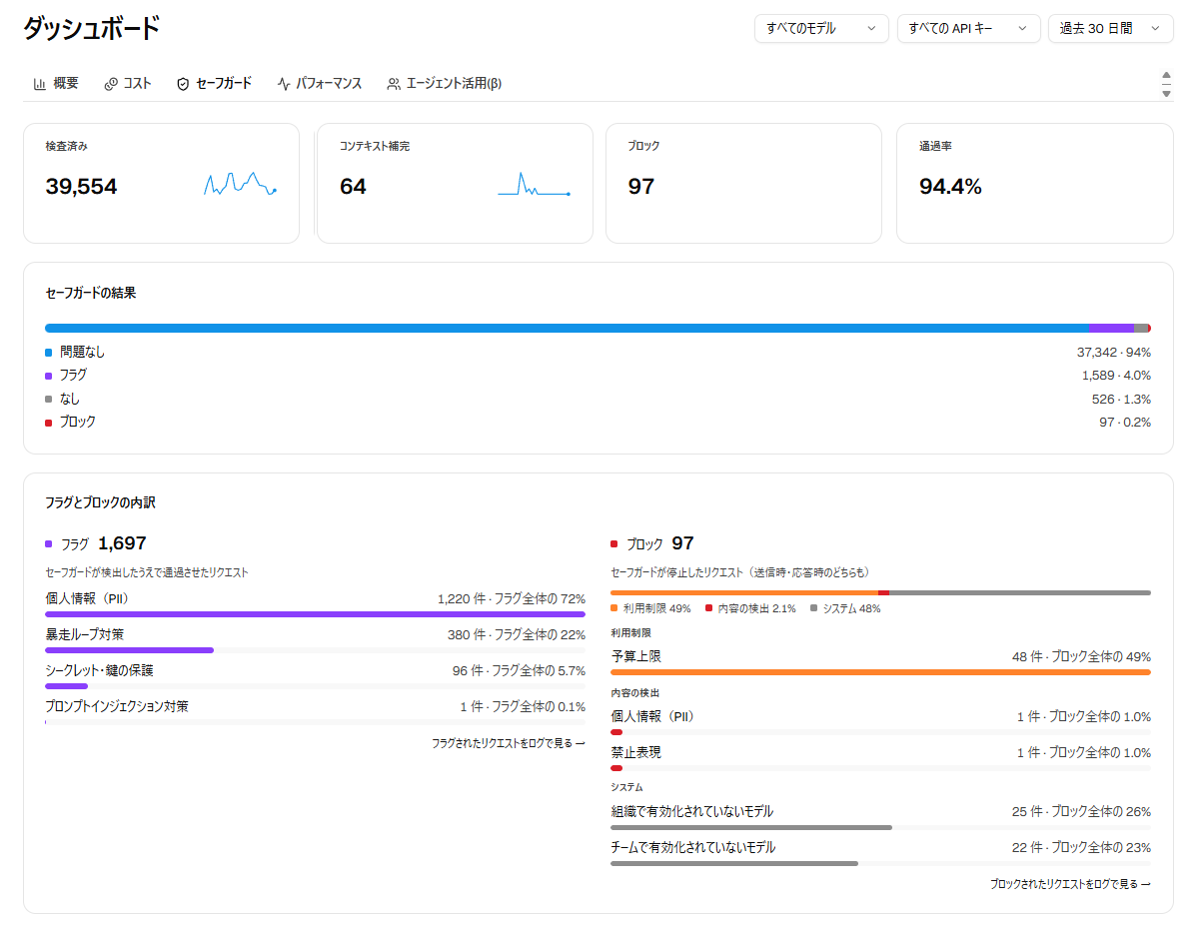The height and width of the screenshot is (934, 1194).
Task: Click the purple フラグ swatch in results legend
Action: (x=49, y=376)
